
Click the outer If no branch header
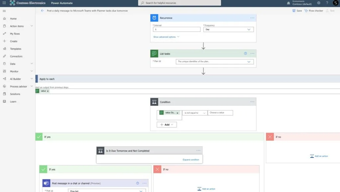pyautogui.click(x=303, y=137)
